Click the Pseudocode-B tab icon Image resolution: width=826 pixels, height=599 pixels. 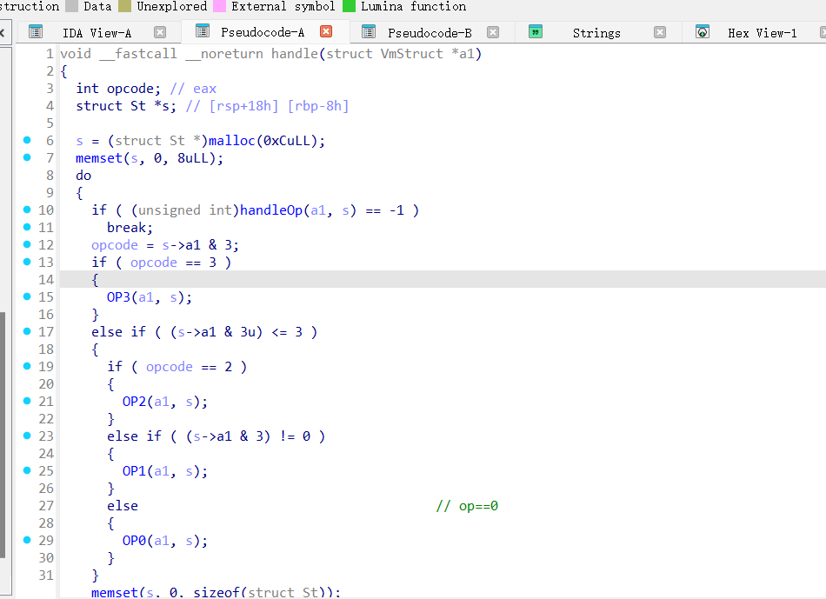[370, 32]
